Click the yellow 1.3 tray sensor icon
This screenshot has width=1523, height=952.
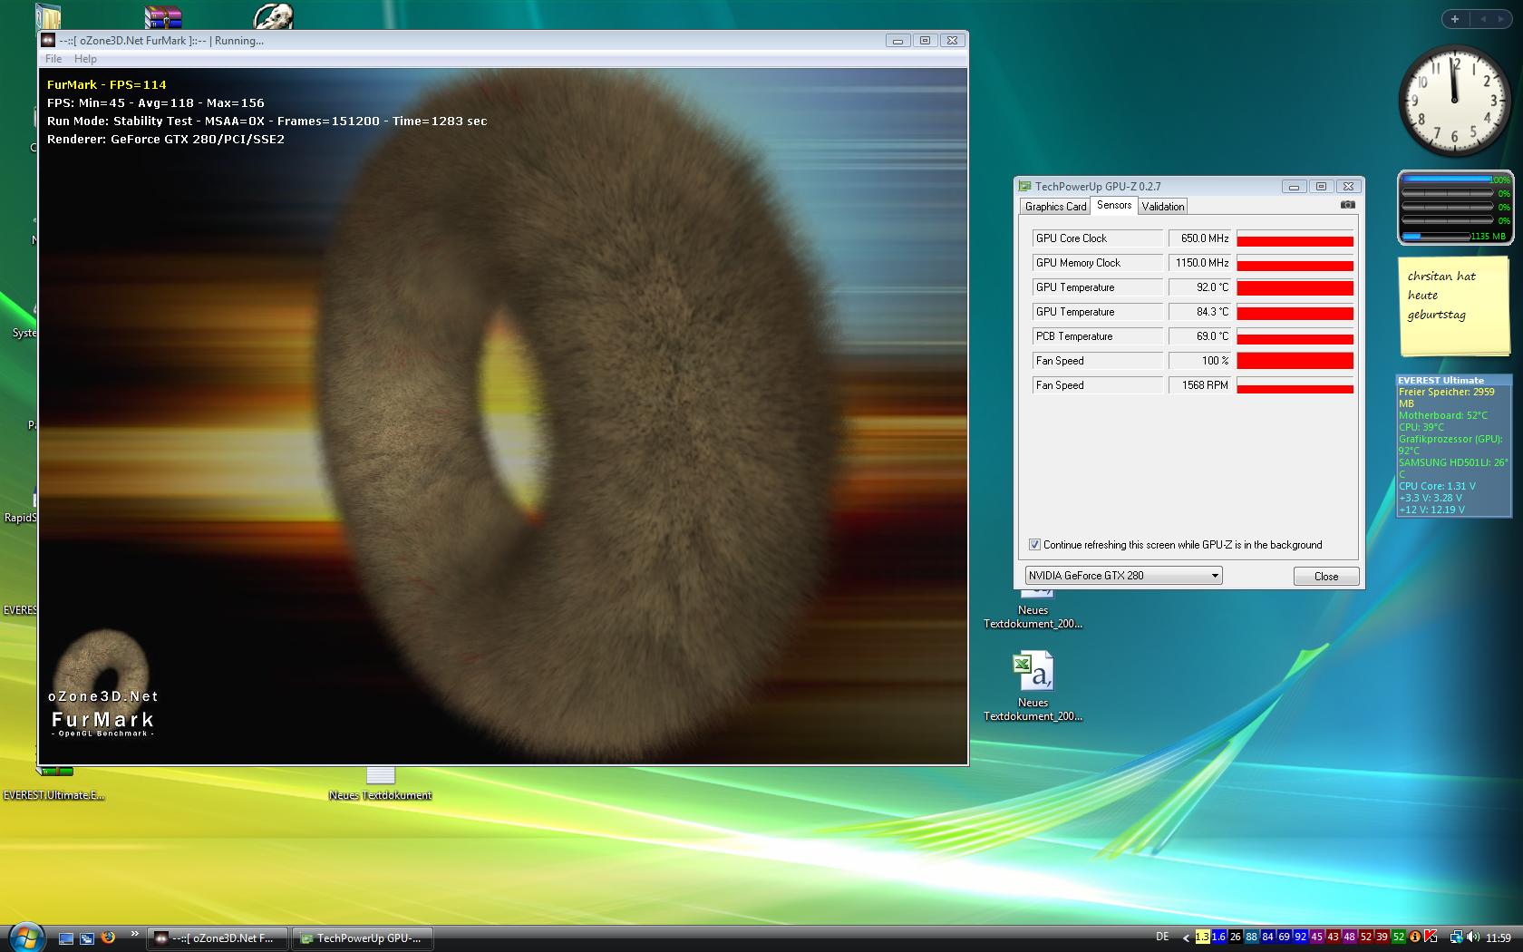[x=1202, y=937]
